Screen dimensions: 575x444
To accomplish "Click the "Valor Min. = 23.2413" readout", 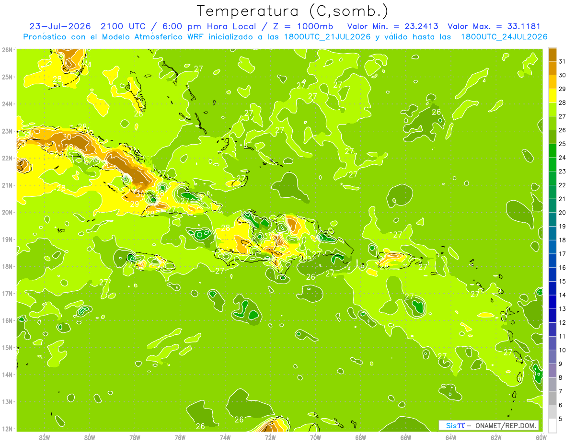I will point(392,26).
